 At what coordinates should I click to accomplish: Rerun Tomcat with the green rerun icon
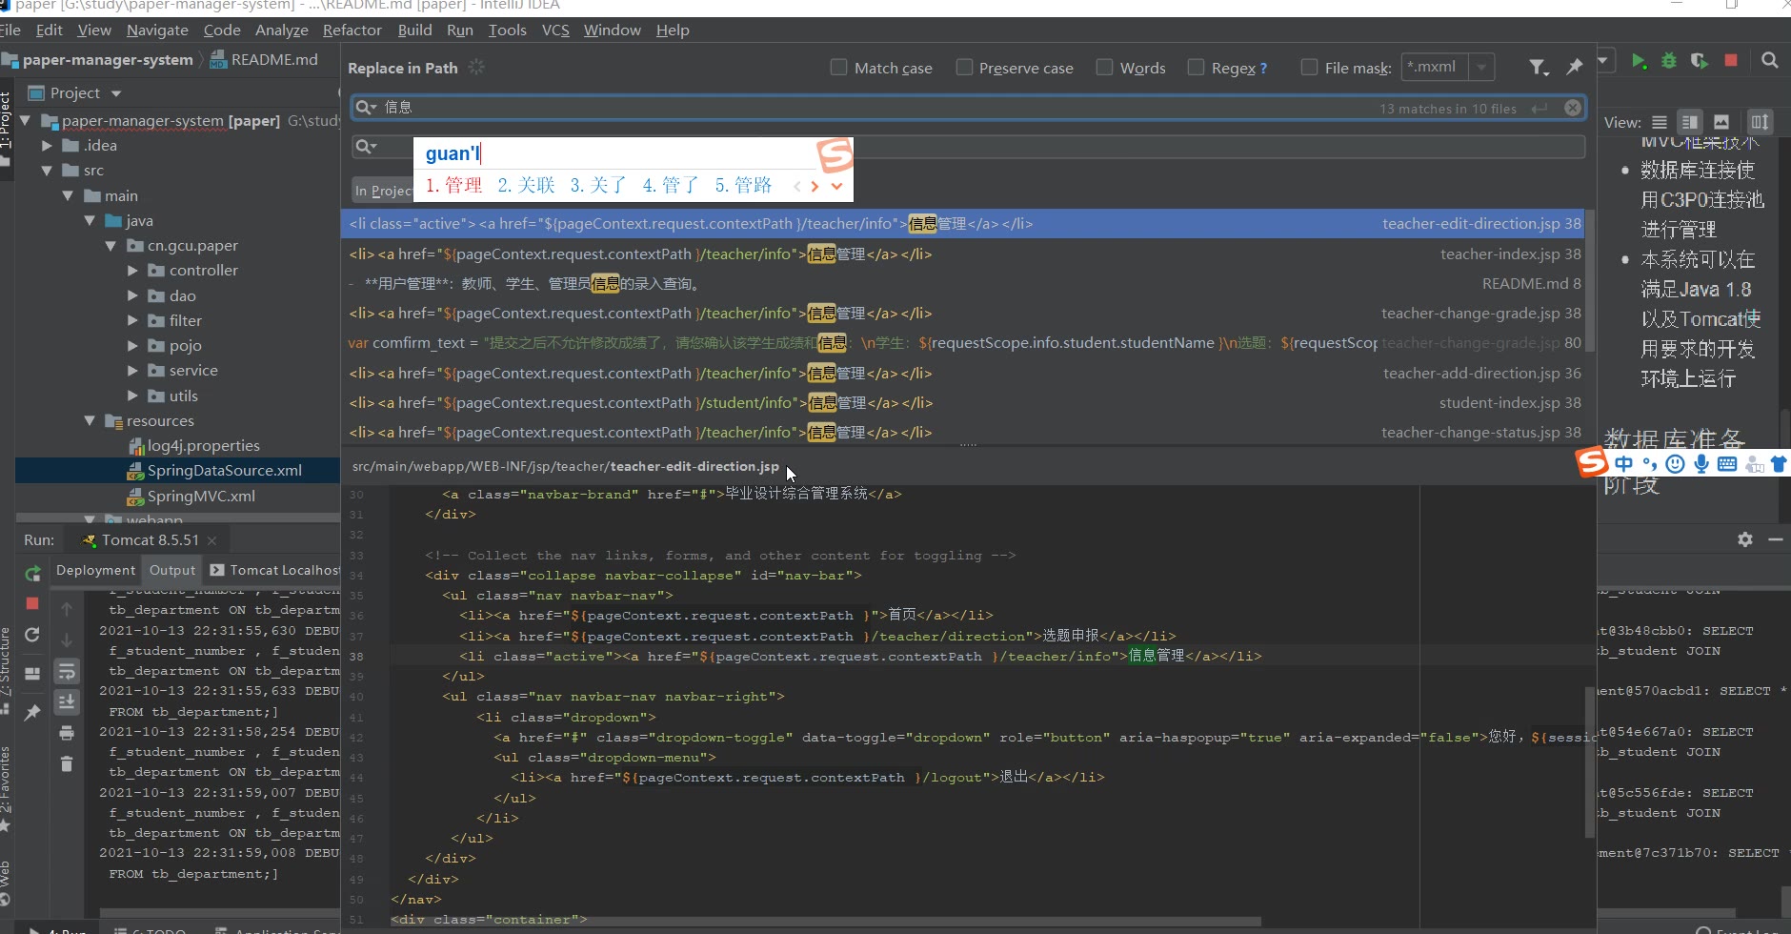pos(32,573)
